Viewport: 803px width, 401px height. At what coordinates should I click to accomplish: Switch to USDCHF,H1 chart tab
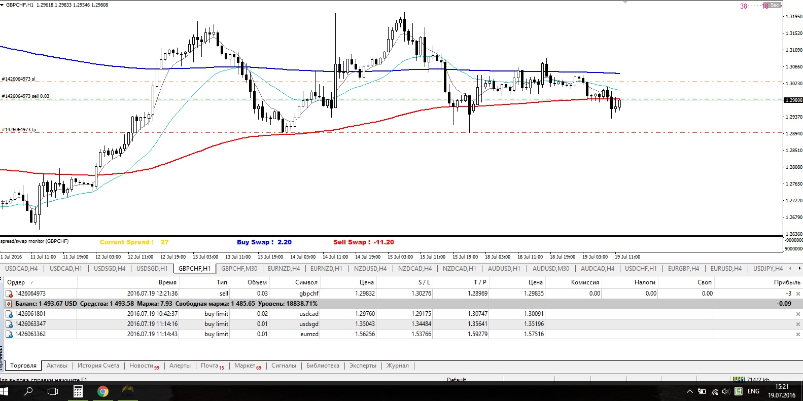(641, 269)
